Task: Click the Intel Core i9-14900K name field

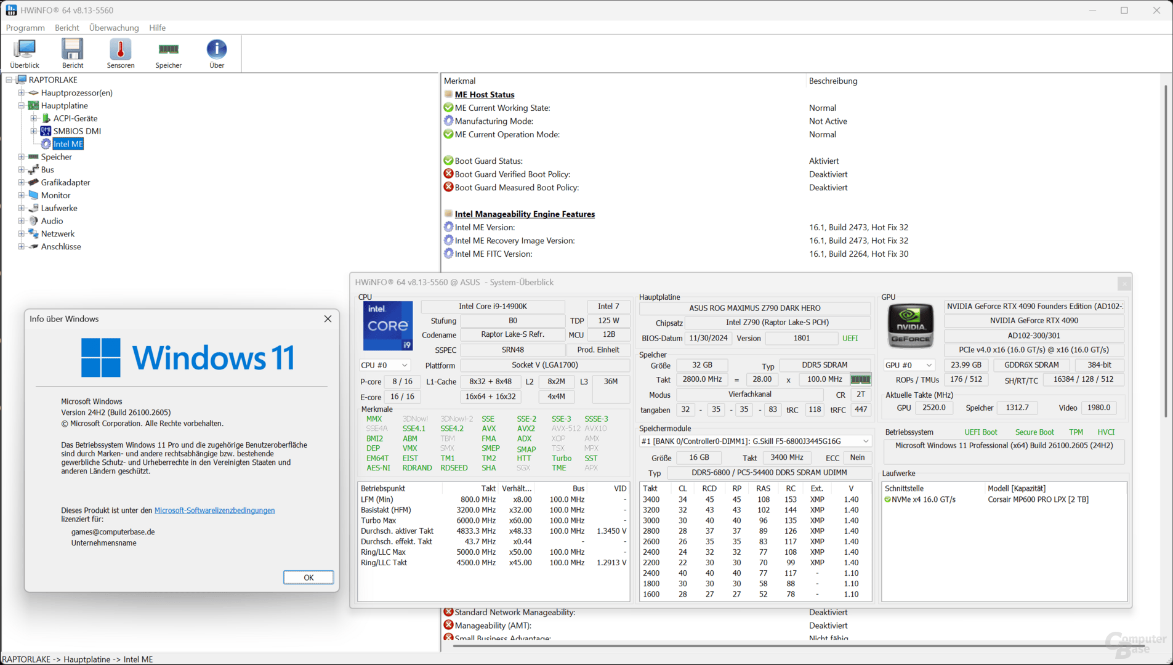Action: pos(493,306)
